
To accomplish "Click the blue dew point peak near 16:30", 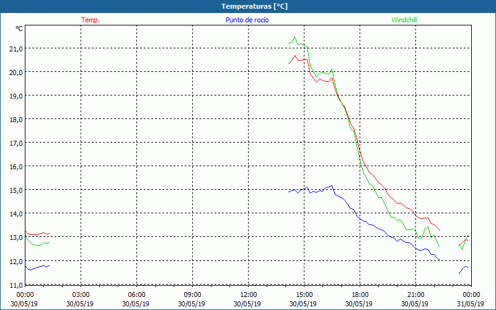I will [x=332, y=185].
